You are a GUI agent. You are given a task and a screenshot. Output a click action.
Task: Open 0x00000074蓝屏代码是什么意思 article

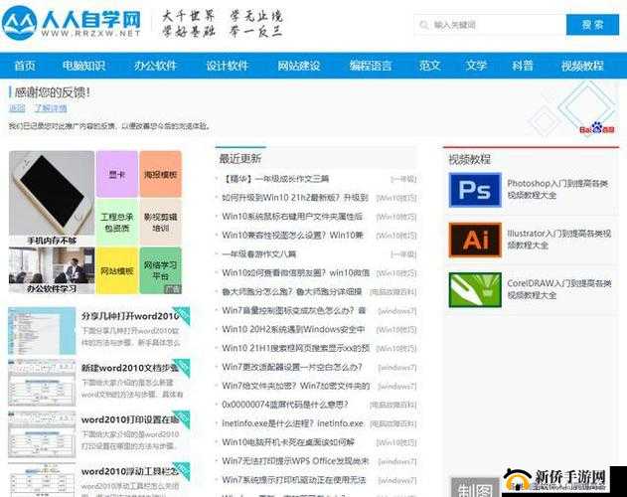285,405
